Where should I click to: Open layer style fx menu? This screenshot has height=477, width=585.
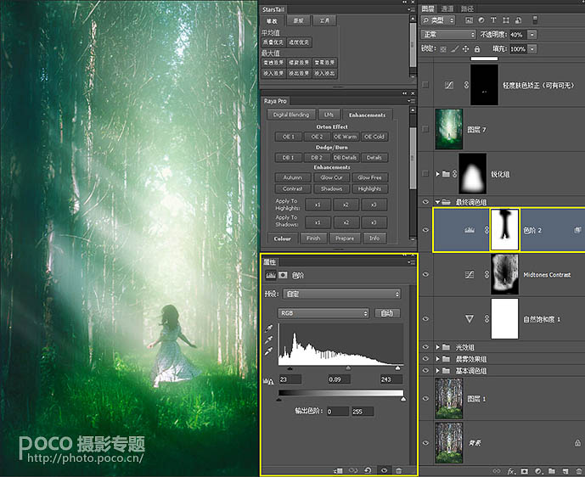point(511,471)
